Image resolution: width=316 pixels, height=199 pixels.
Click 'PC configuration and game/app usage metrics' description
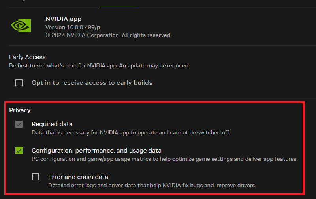click(x=165, y=159)
